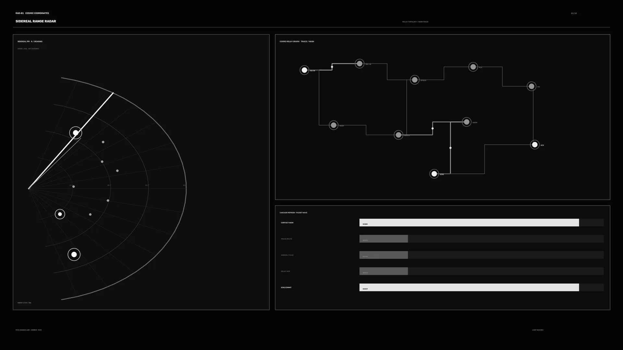Select the ICRS relay node
This screenshot has height=350, width=623.
pyautogui.click(x=434, y=174)
